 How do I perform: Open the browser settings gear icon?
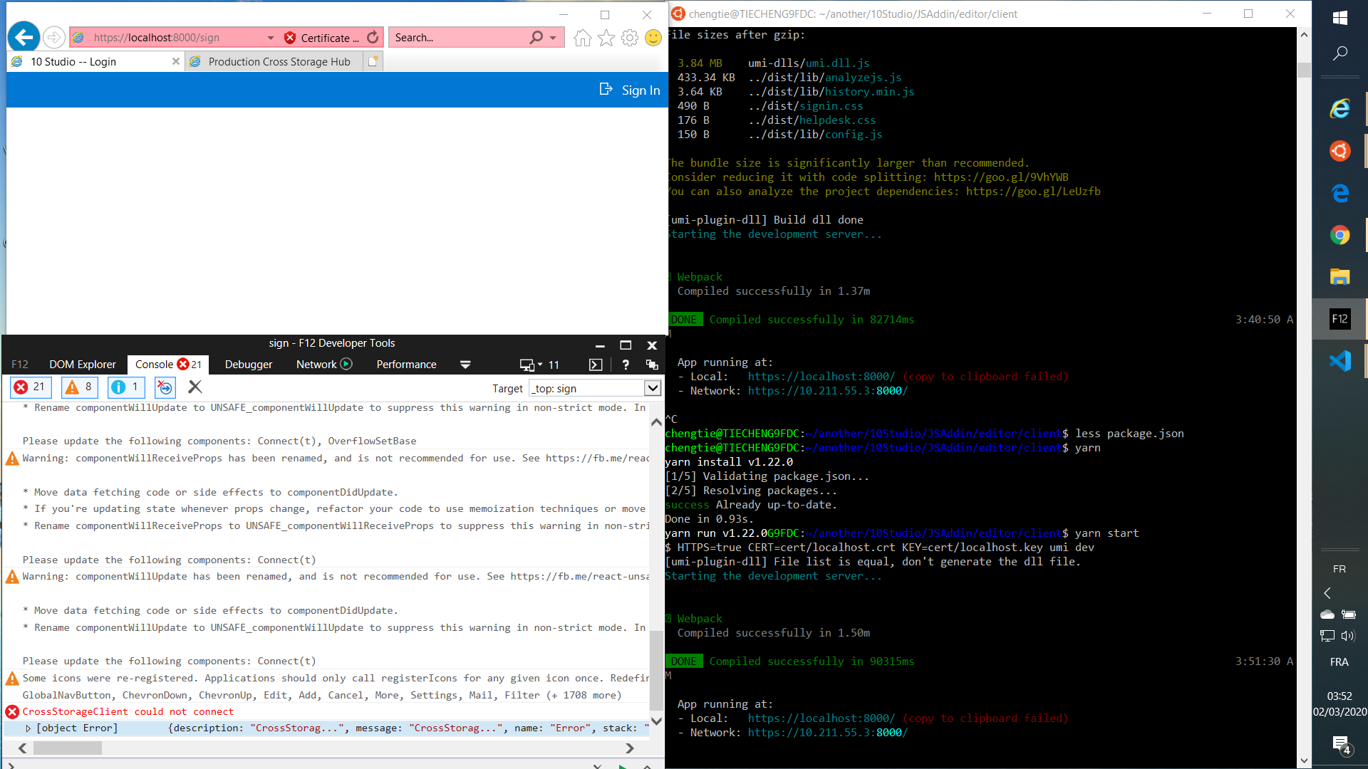[x=630, y=38]
